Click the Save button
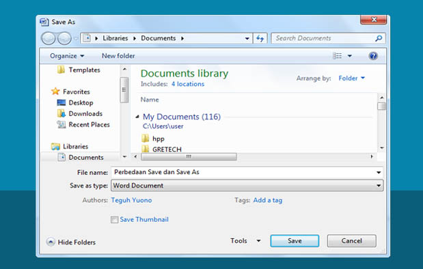 click(295, 241)
